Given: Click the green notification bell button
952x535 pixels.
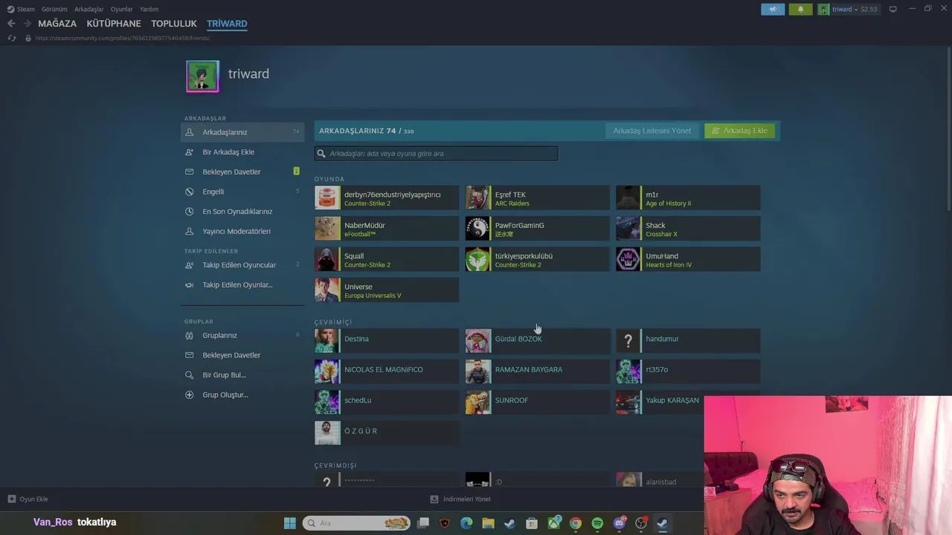Looking at the screenshot, I should coord(800,9).
